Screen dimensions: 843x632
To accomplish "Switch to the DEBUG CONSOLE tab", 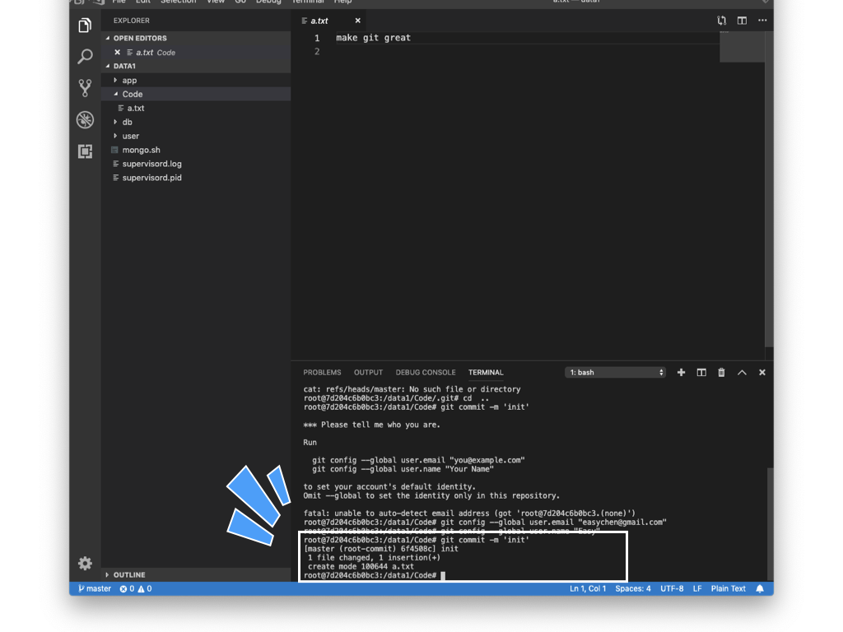I will (425, 373).
